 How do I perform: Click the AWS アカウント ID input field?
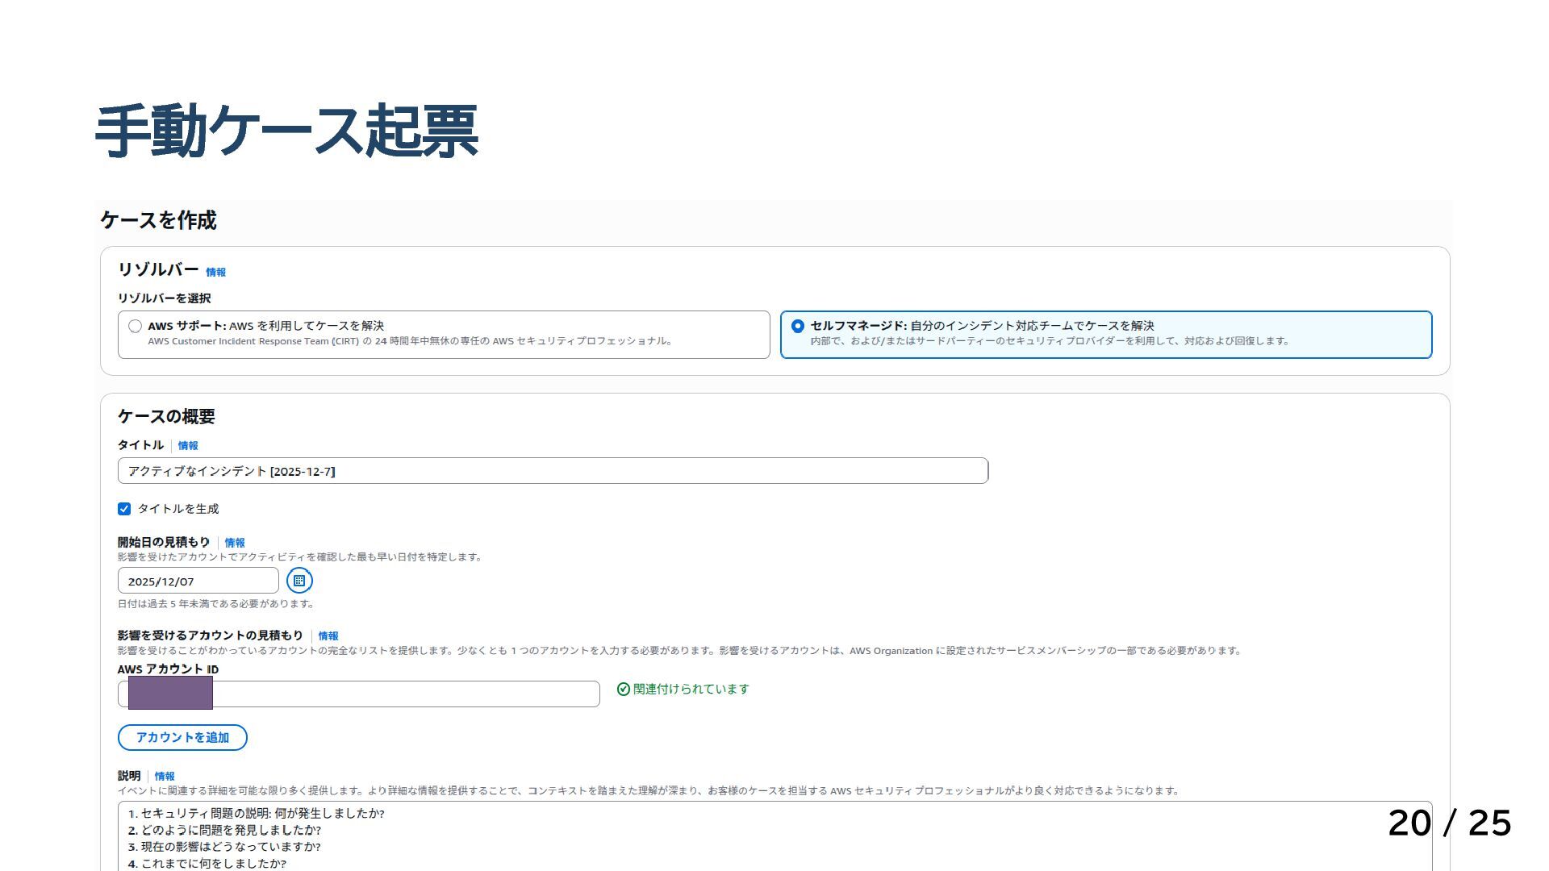(x=403, y=694)
